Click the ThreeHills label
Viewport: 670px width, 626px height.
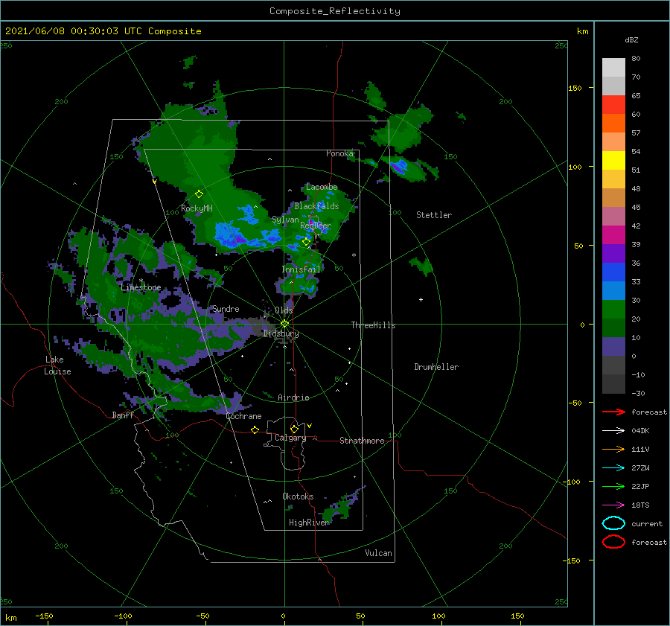(x=373, y=325)
